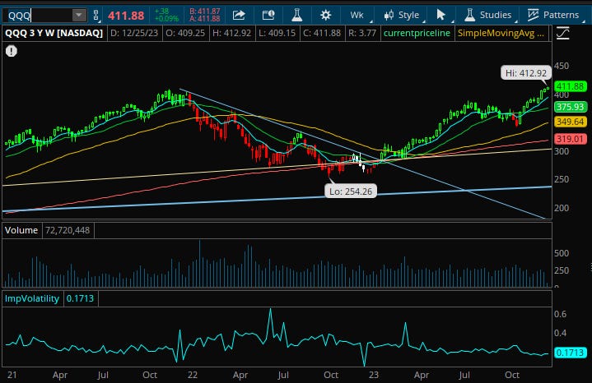Click the ImpVolatility panel label
Screen dimensions: 592x383
click(32, 298)
